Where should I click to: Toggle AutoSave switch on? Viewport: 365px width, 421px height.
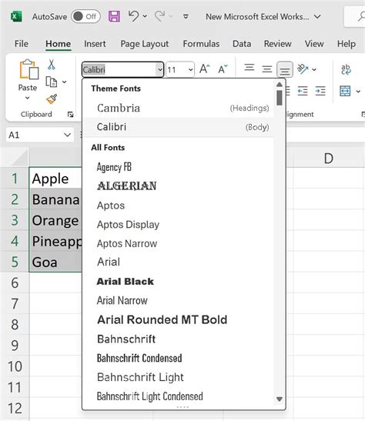[85, 17]
